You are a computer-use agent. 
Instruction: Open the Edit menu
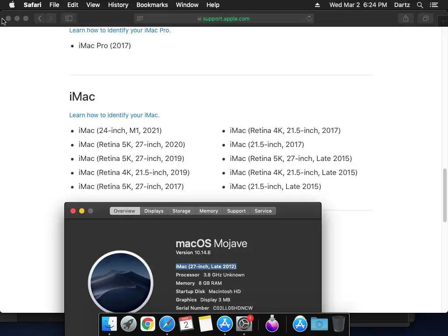coord(73,5)
